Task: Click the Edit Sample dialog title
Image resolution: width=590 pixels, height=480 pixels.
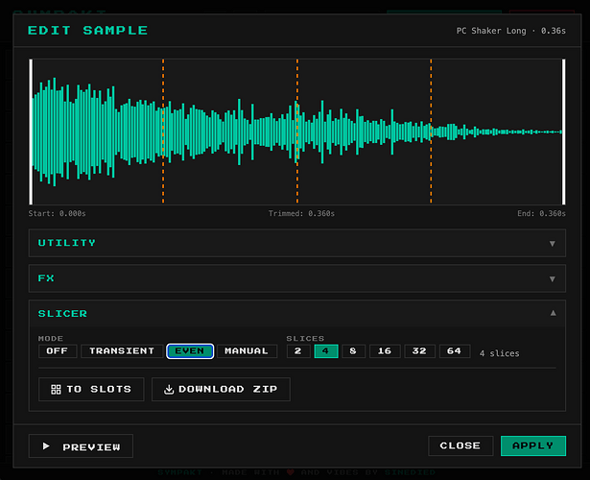Action: pos(87,31)
